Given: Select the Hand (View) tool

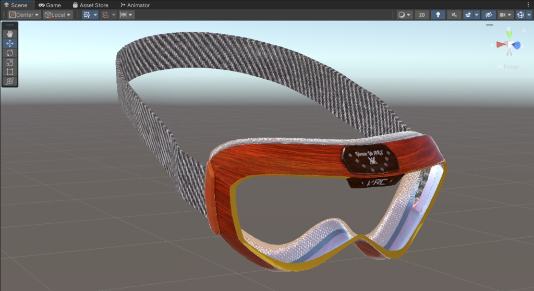Looking at the screenshot, I should click(9, 34).
